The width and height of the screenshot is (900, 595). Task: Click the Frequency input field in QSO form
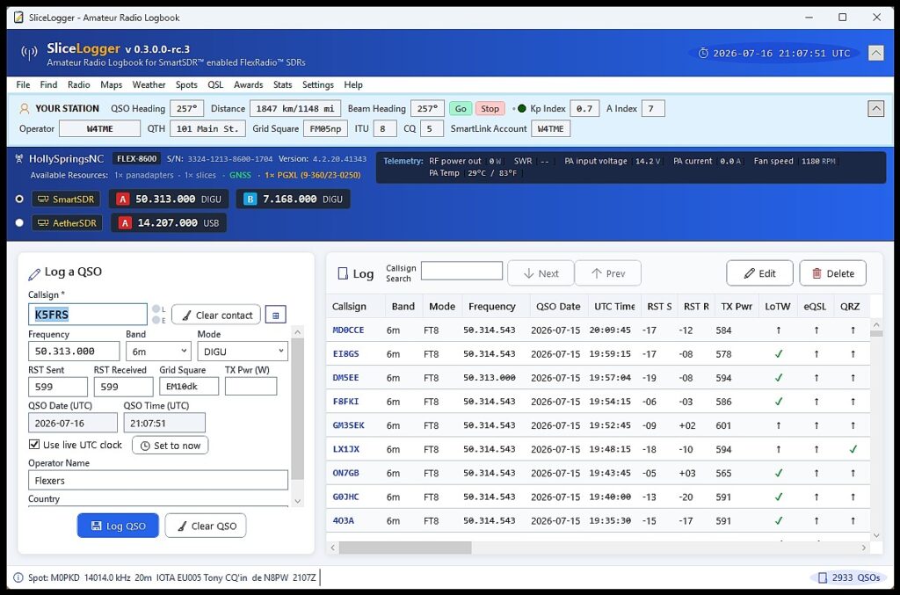click(x=74, y=352)
